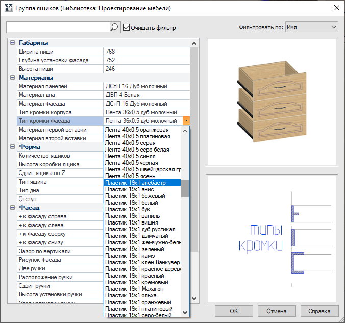Click the Отмена button
The width and height of the screenshot is (345, 323).
276,311
